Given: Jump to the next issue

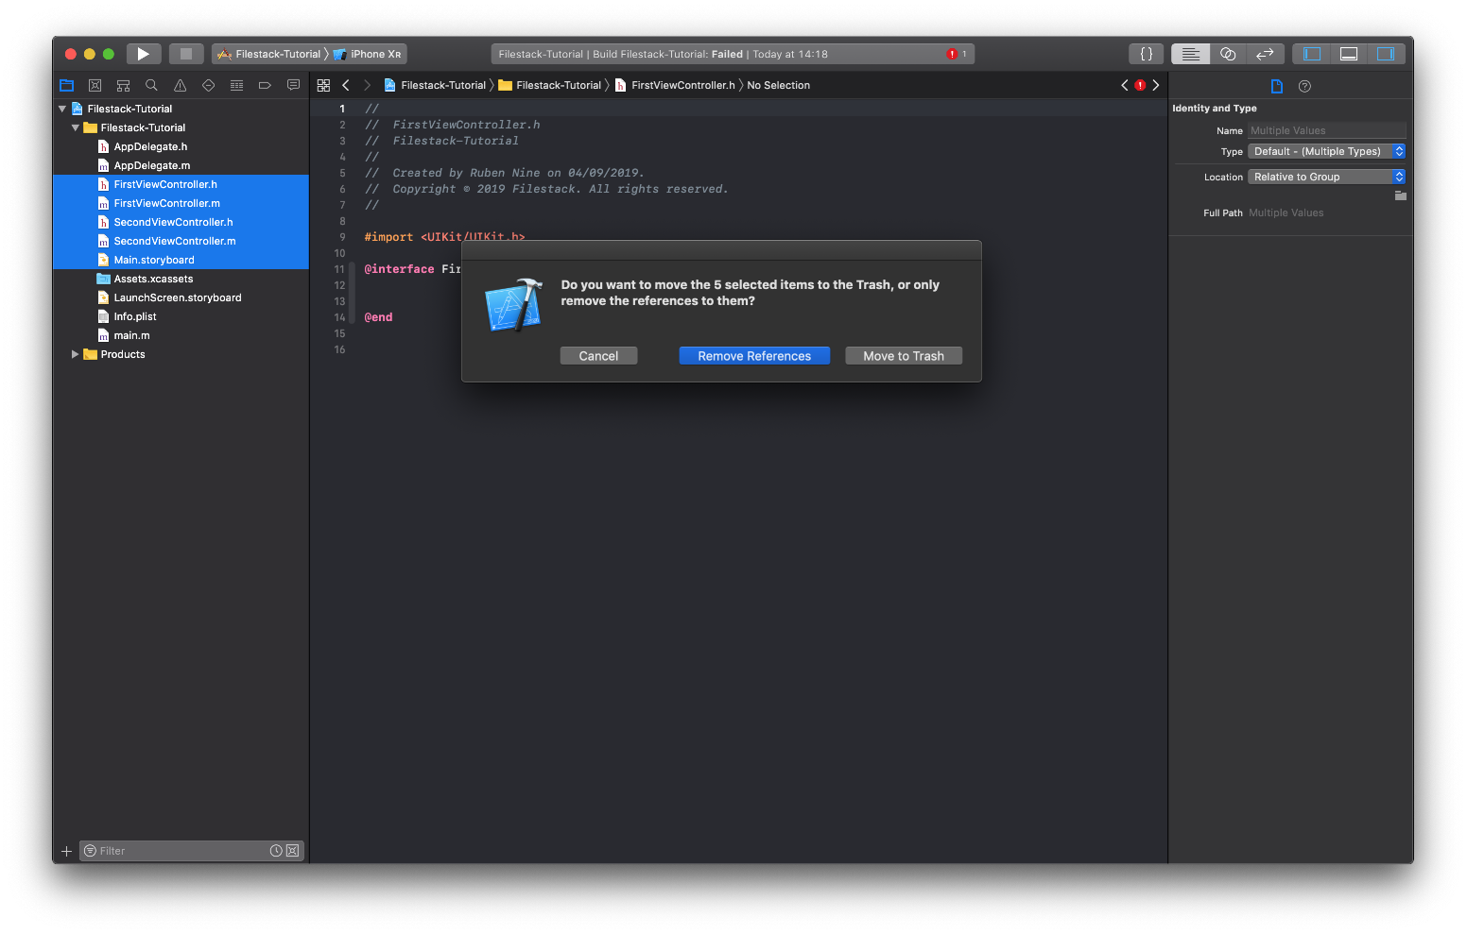Looking at the screenshot, I should click(1156, 85).
